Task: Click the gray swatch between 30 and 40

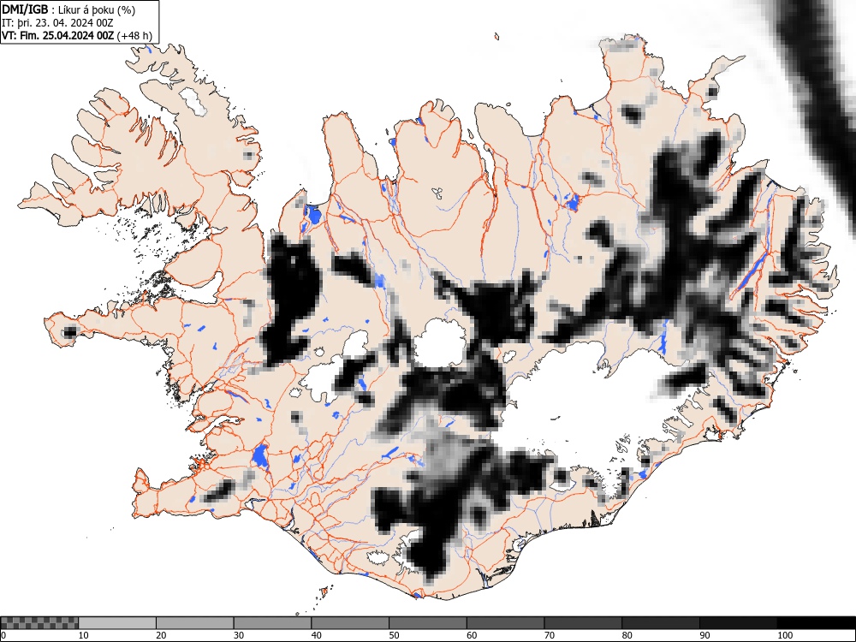Action: coord(272,623)
